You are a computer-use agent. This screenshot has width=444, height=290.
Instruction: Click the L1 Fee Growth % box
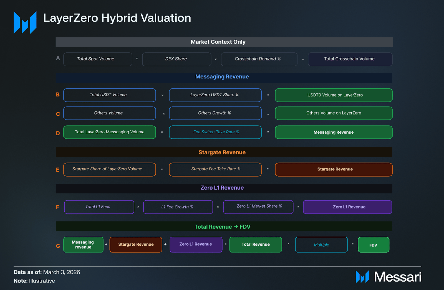pos(178,207)
